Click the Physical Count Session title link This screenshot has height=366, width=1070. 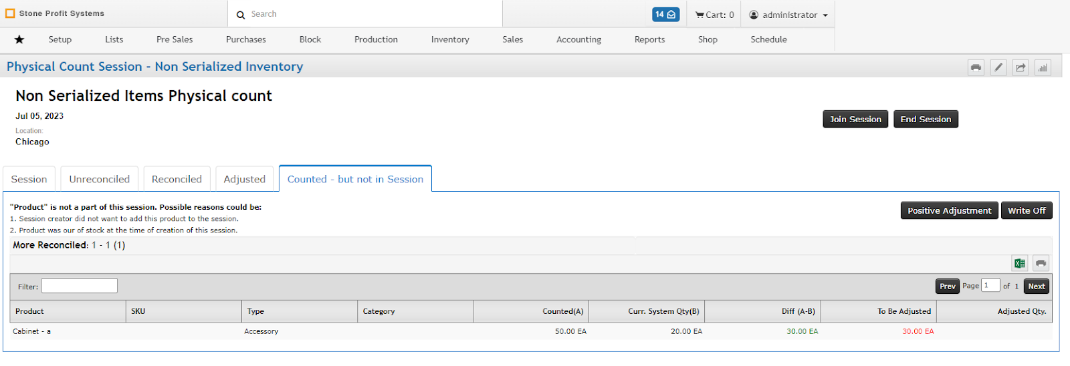[154, 66]
